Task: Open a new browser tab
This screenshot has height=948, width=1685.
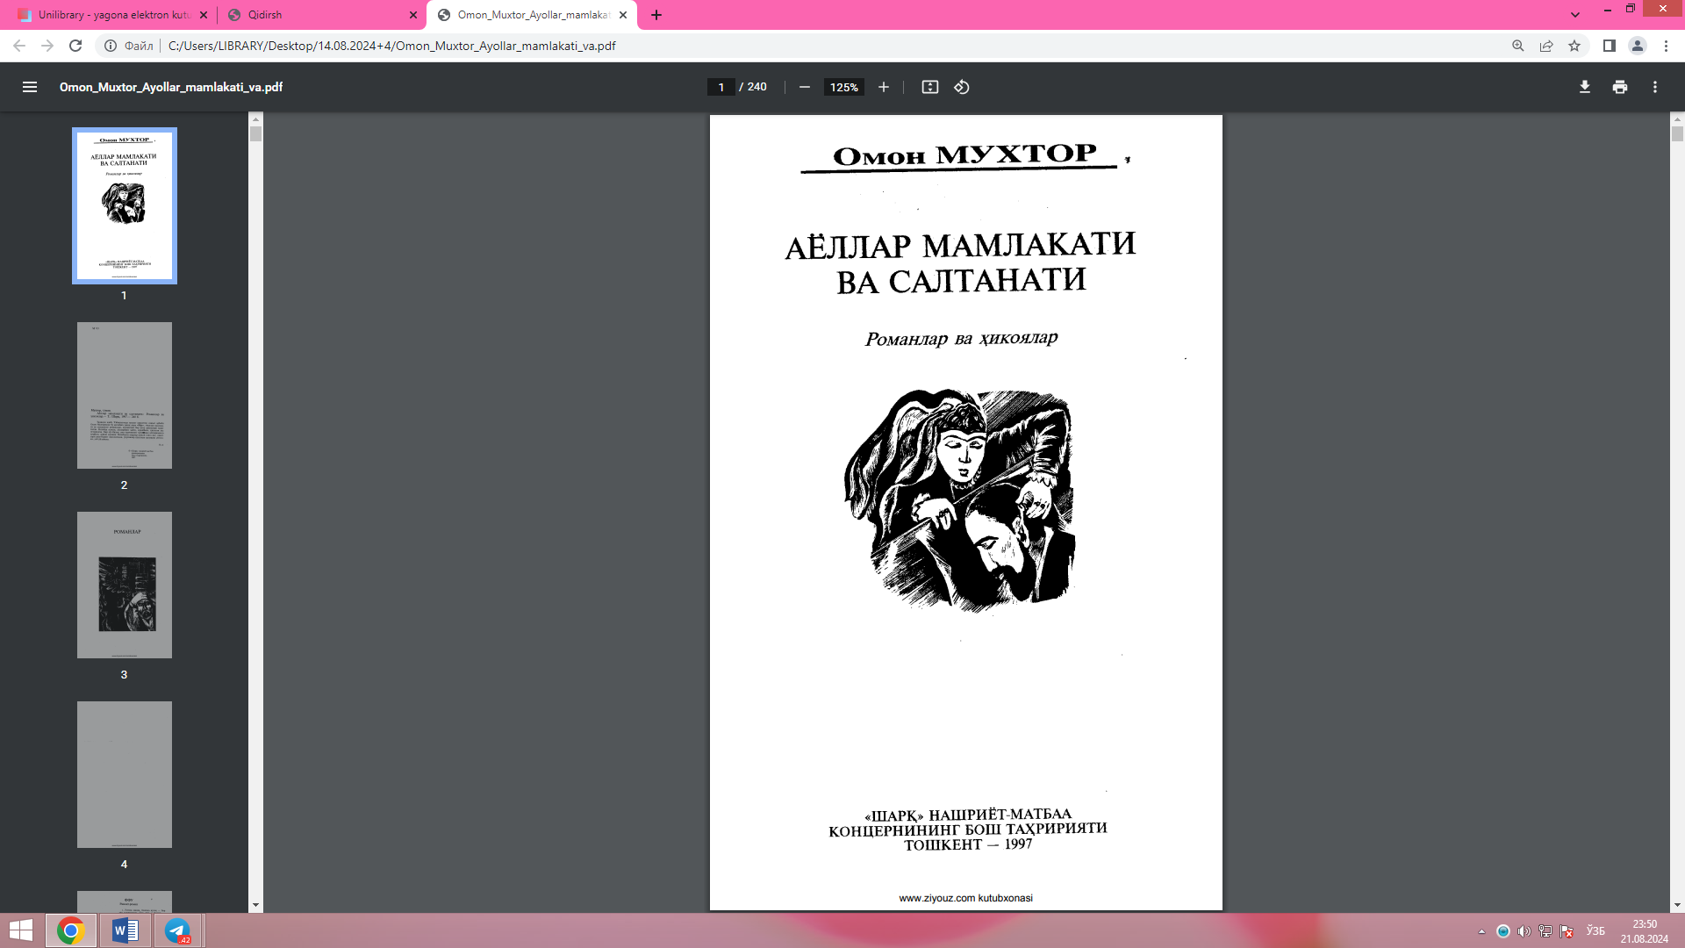Action: [656, 15]
